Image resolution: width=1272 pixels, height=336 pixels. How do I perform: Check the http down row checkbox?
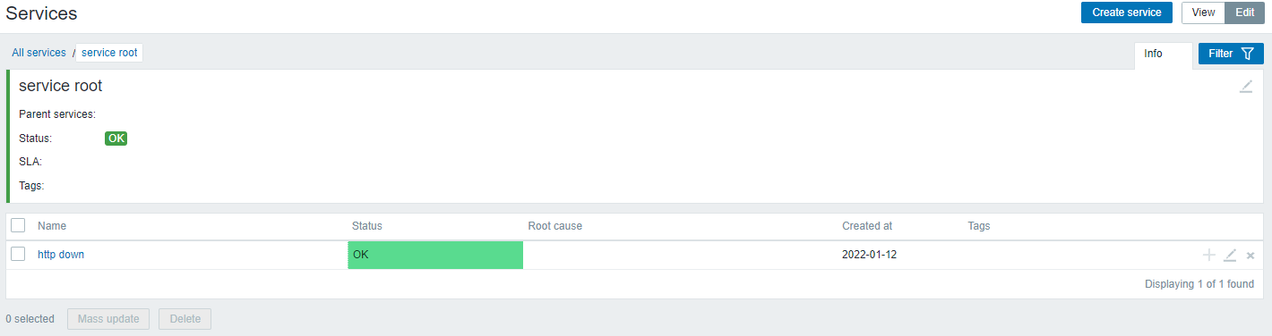[x=18, y=254]
